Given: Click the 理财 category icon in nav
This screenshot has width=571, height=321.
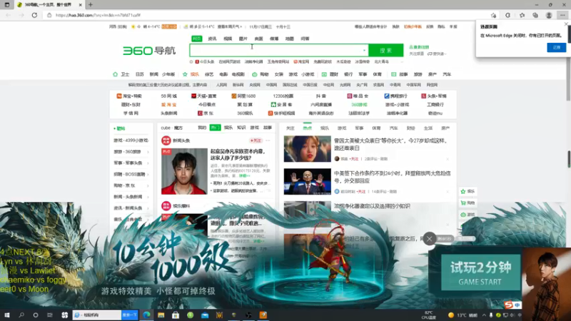Looking at the screenshot, I should coord(324,74).
